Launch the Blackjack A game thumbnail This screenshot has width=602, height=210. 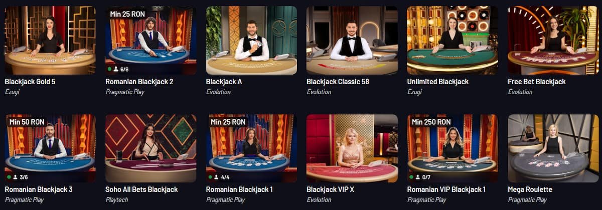(251, 40)
